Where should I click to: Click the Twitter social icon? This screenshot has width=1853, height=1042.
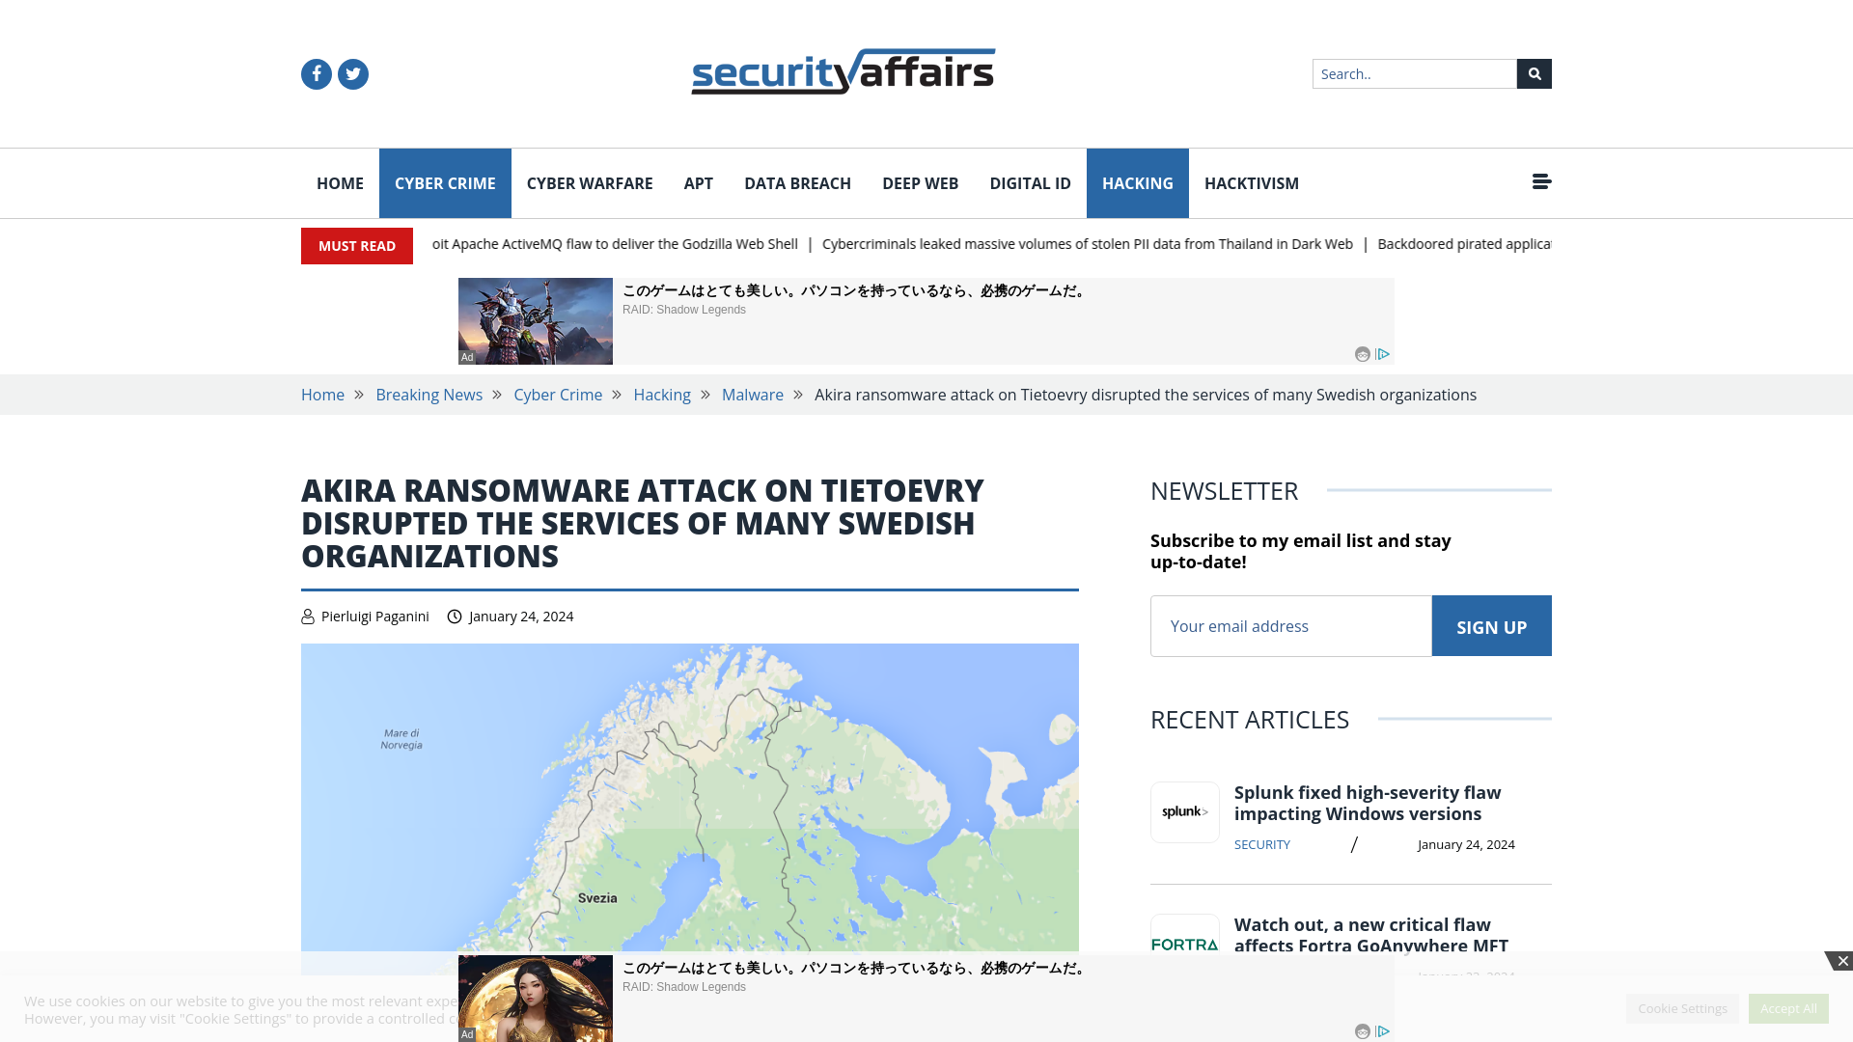pos(352,72)
